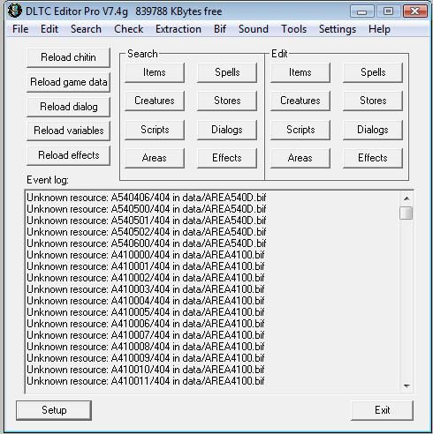
Task: Open the Settings menu
Action: tap(338, 29)
